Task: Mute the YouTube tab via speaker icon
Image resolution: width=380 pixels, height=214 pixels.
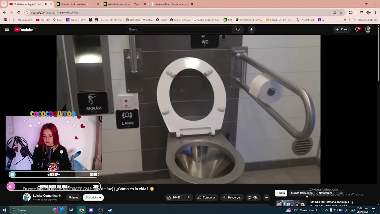Action: click(x=46, y=4)
